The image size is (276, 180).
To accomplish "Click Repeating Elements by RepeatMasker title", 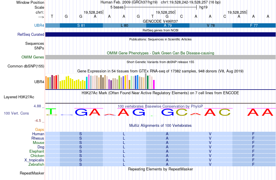I will click(x=160, y=169).
